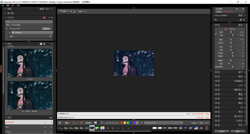This screenshot has height=134, width=250.
Task: Click the picked white flag filter
Action: 95,123
